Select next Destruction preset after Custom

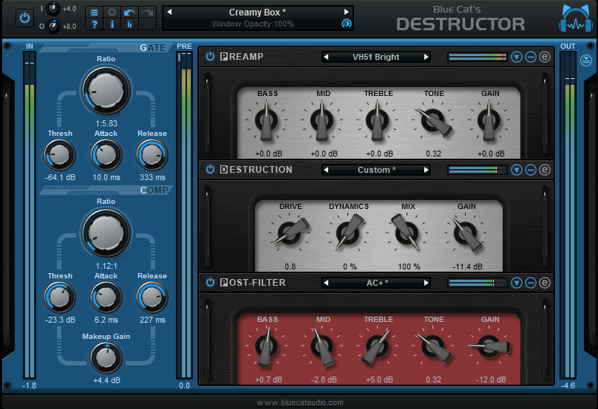426,170
